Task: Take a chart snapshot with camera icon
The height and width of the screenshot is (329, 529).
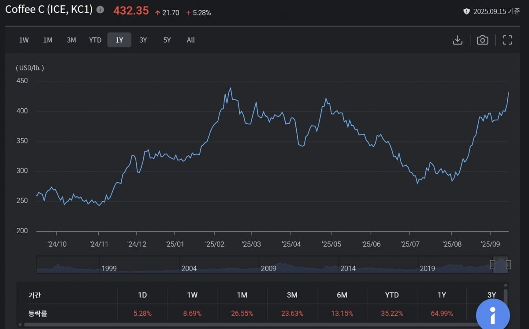Action: pyautogui.click(x=482, y=40)
